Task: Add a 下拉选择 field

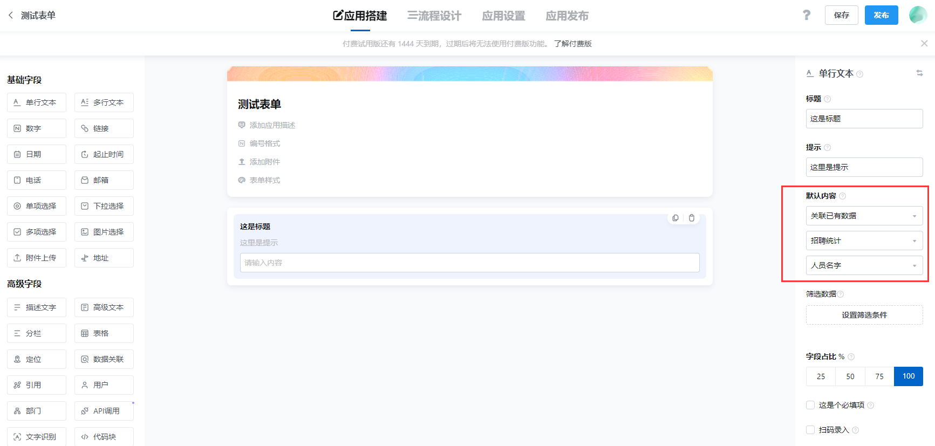Action: click(x=104, y=206)
